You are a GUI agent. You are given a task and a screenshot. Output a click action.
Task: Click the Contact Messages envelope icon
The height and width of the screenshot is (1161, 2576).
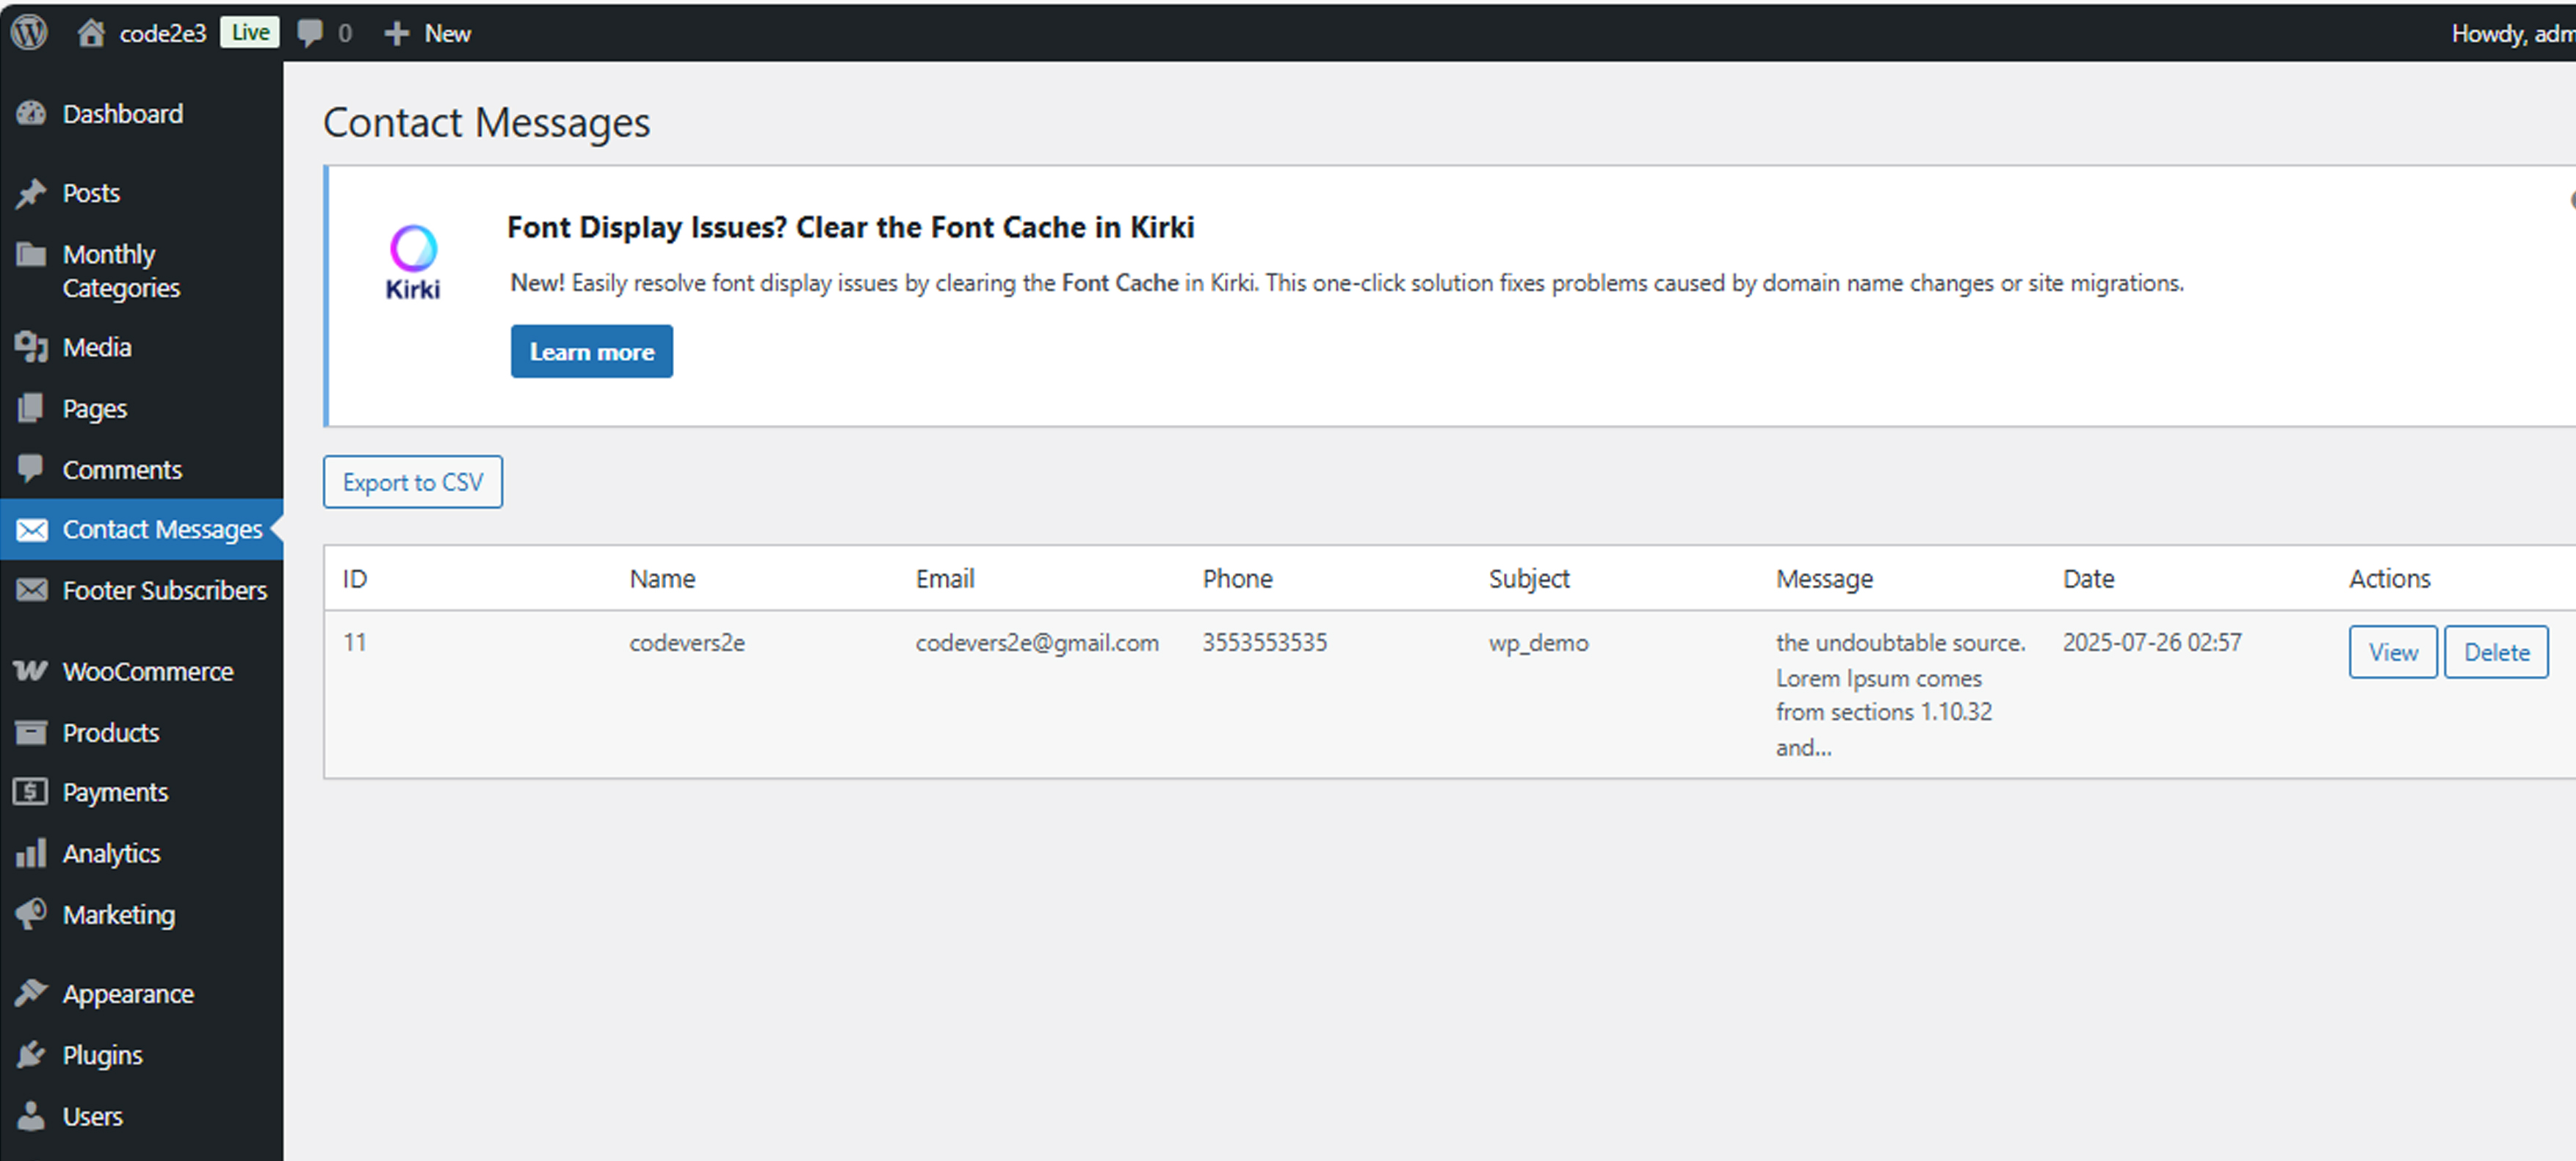point(31,530)
